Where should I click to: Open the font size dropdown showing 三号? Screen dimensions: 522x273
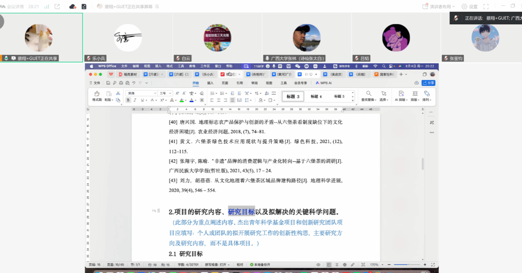click(x=165, y=93)
